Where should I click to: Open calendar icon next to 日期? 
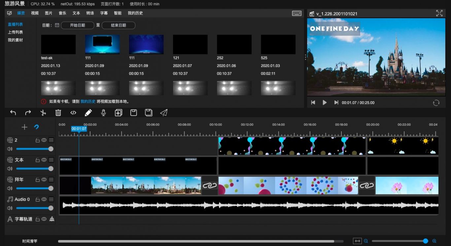coord(57,25)
